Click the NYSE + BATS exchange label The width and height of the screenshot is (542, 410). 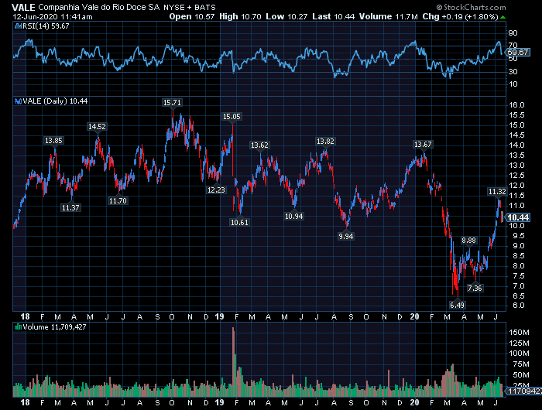tap(190, 7)
